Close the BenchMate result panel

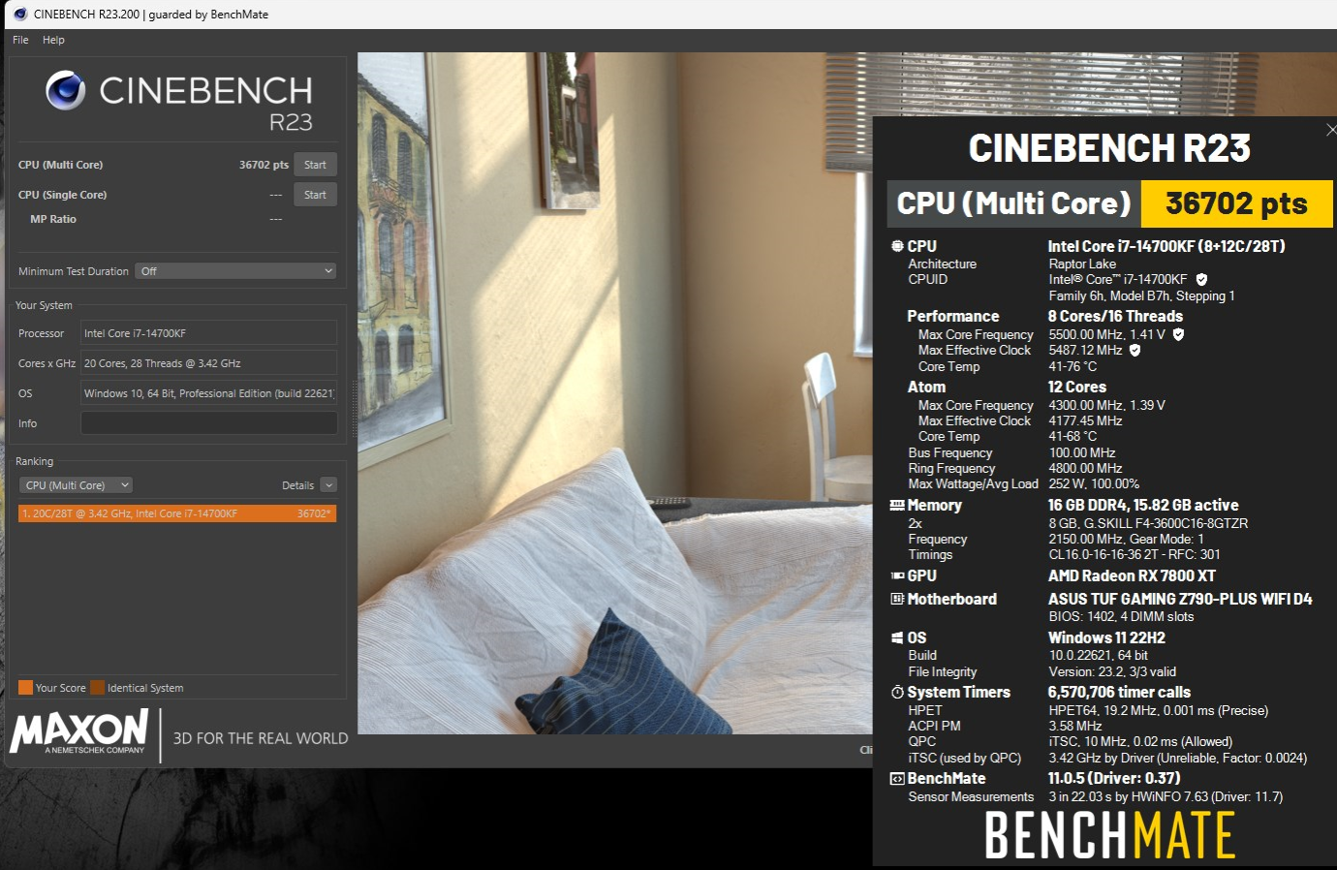(x=1331, y=130)
